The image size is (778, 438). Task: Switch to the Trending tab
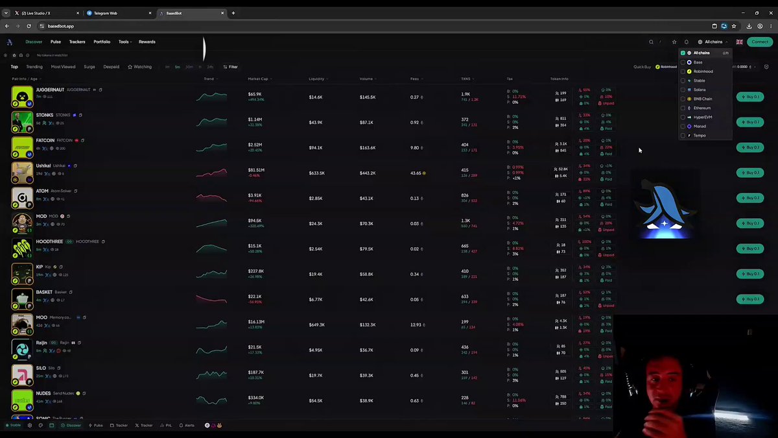[x=34, y=66]
